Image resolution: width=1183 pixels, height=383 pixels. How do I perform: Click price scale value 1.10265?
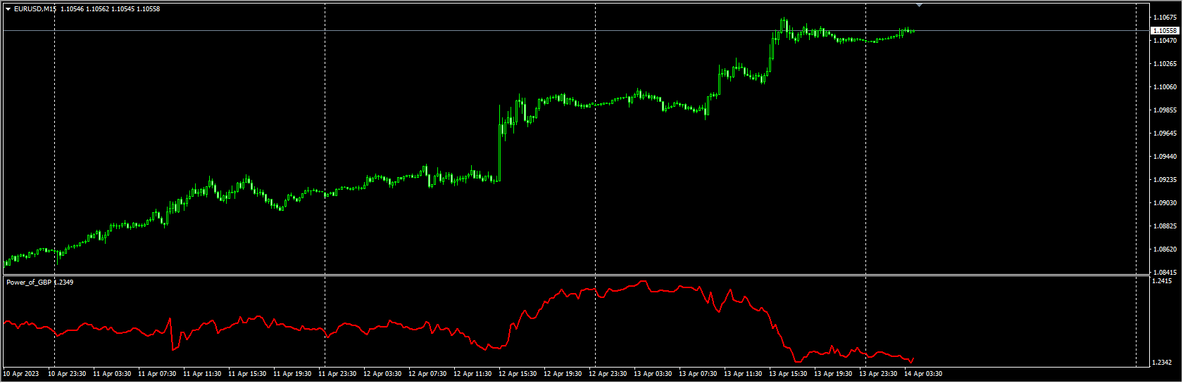[x=1165, y=63]
